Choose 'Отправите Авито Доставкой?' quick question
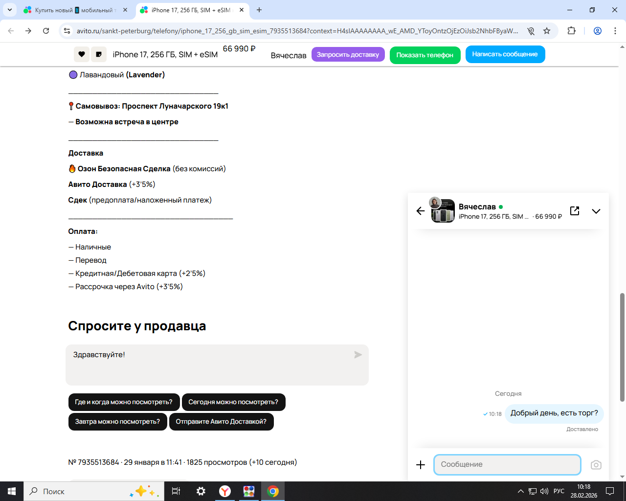The width and height of the screenshot is (626, 501). click(221, 422)
